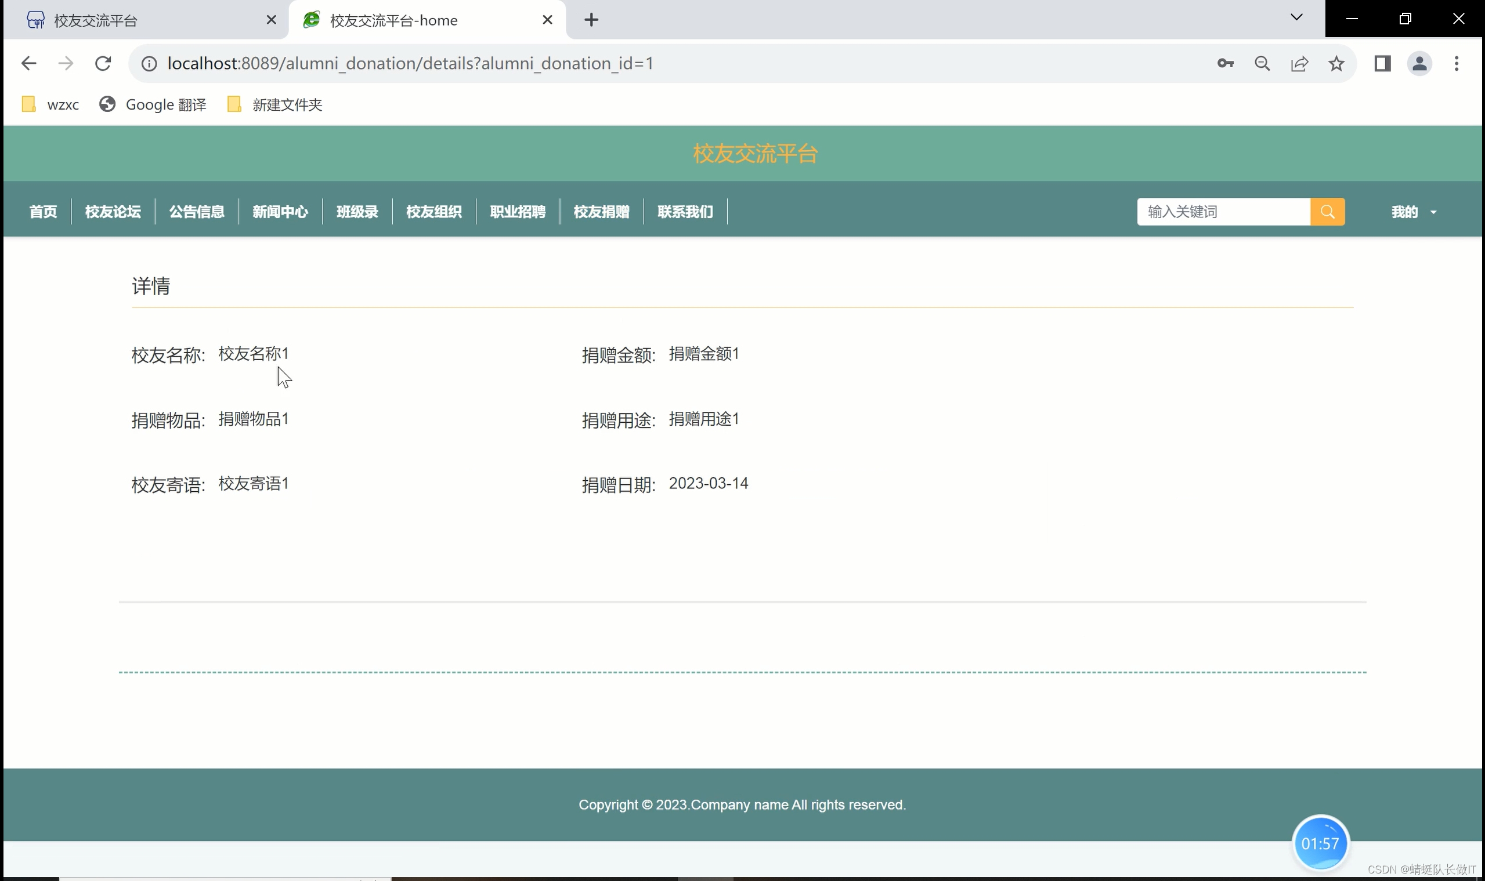Select the 校友捐赠 navigation item
Screen dimensions: 1485x881
click(601, 211)
